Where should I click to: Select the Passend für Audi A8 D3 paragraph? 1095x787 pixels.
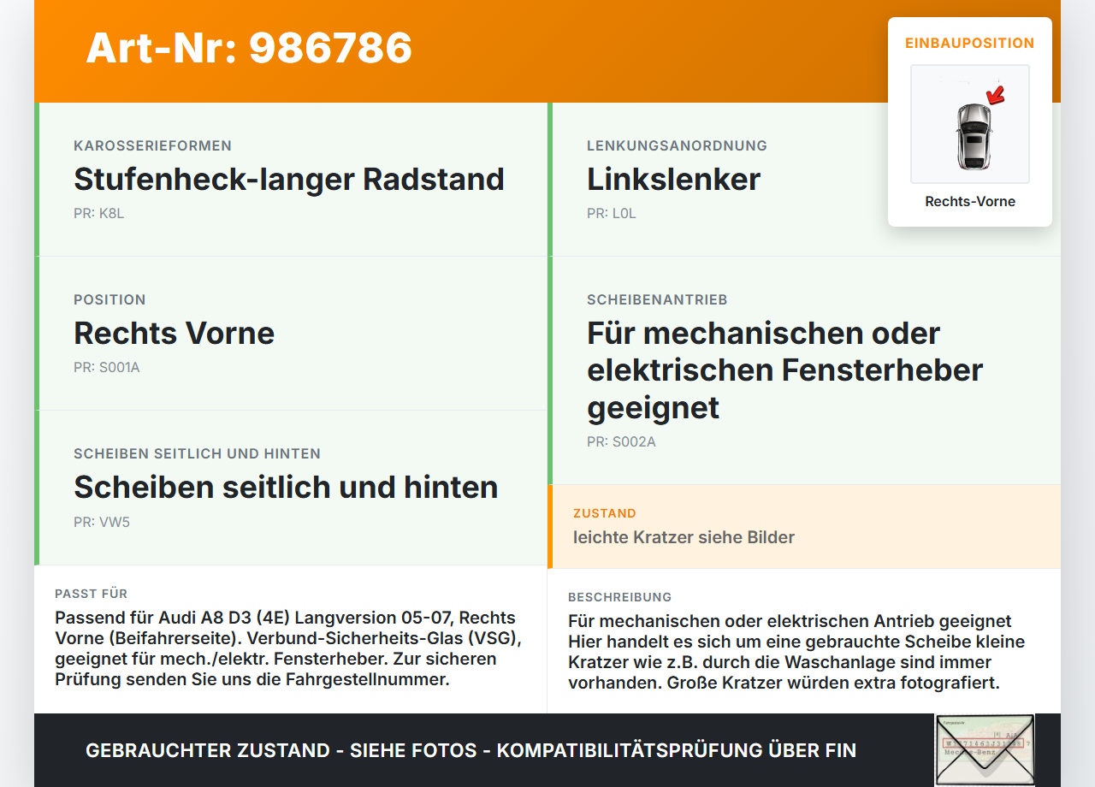289,649
